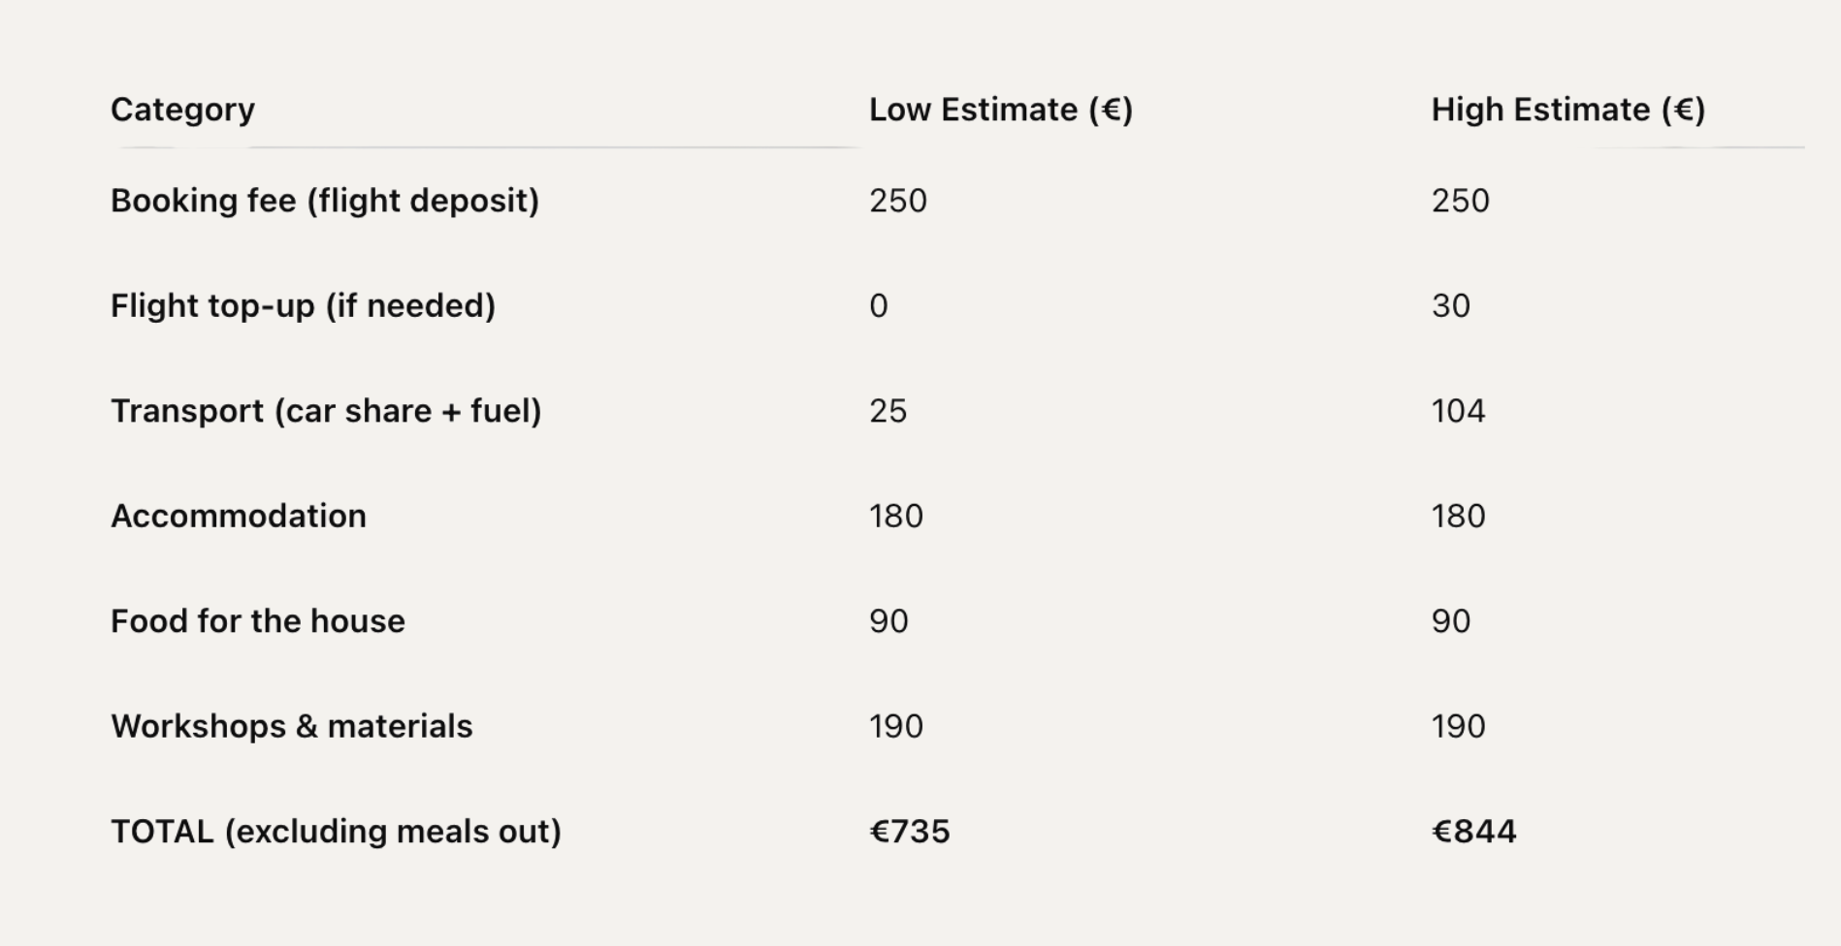Screen dimensions: 1841x946
Task: Click the flight top-up high value 30
Action: 1450,305
